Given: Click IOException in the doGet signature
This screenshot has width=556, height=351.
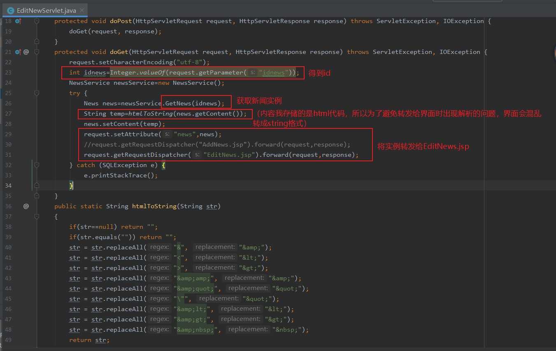Looking at the screenshot, I should click(460, 52).
